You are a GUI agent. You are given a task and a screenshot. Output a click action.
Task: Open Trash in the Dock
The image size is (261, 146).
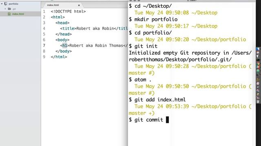click(258, 101)
